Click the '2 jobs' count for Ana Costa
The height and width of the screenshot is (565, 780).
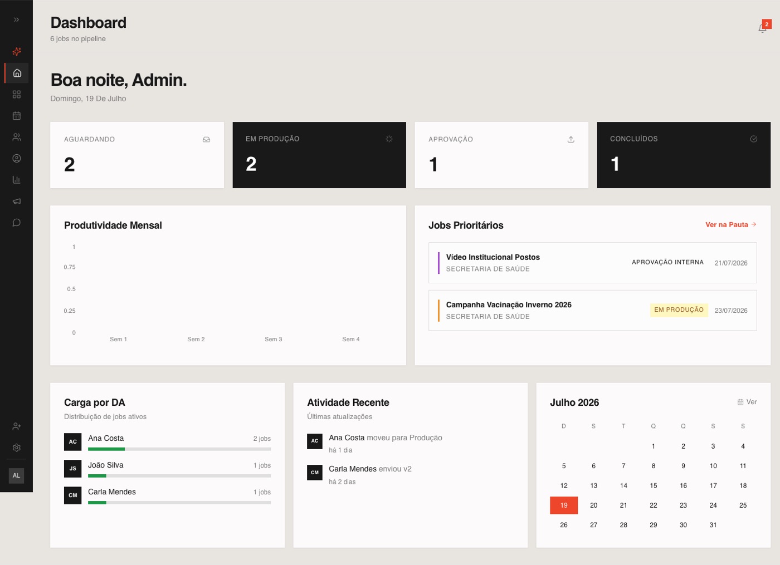(262, 439)
